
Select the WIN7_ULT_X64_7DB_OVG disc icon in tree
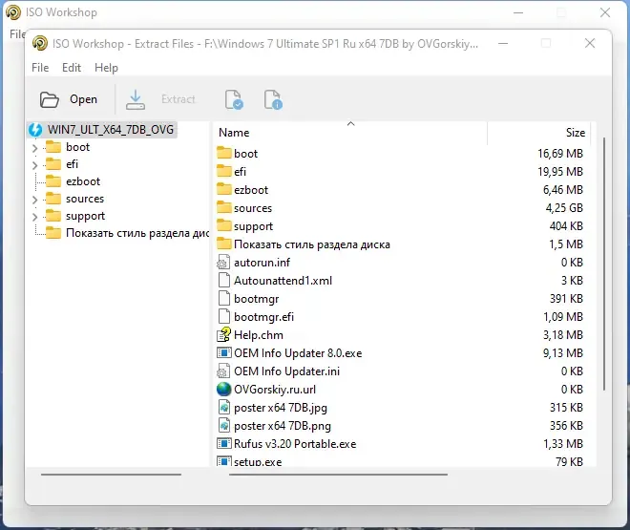(35, 129)
